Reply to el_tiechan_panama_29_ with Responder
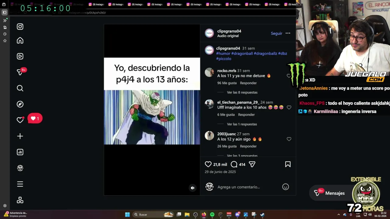Image resolution: width=390 pixels, height=219 pixels. [246, 115]
